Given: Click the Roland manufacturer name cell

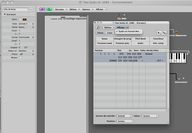Looking at the screenshot, I should (x=149, y=54).
